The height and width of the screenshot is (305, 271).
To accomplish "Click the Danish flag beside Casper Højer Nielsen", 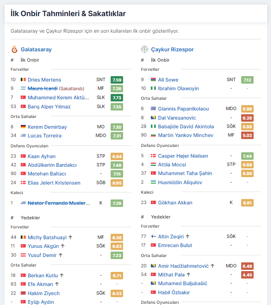I will pos(153,156).
